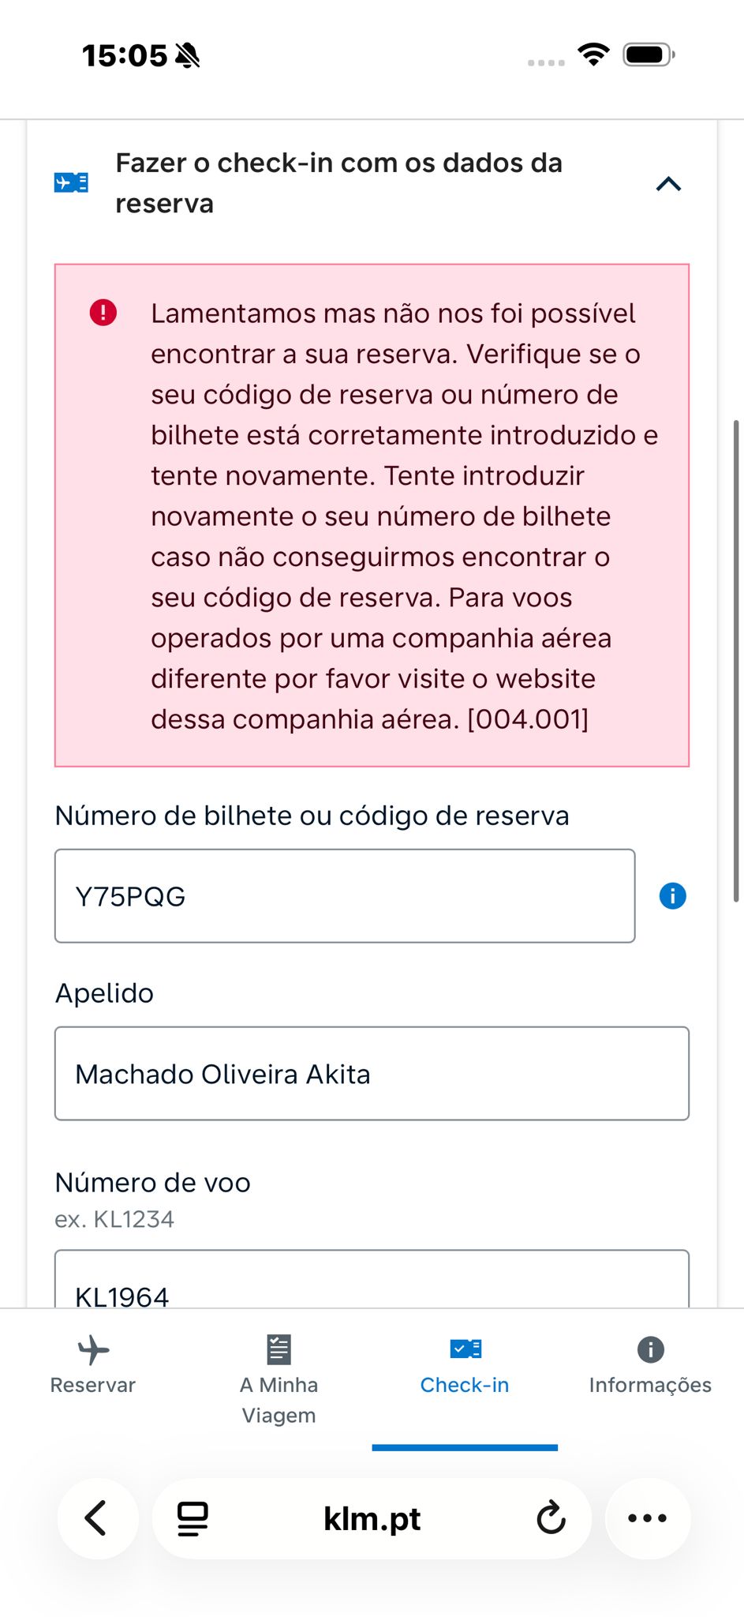Screen dimensions: 744x1617
Task: Click the booking code field containing Y75PQG
Action: click(x=344, y=896)
